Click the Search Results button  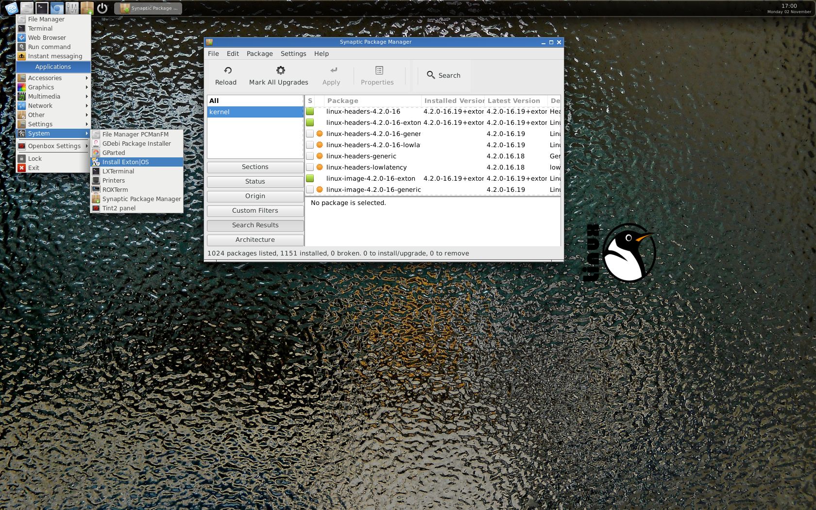tap(255, 225)
